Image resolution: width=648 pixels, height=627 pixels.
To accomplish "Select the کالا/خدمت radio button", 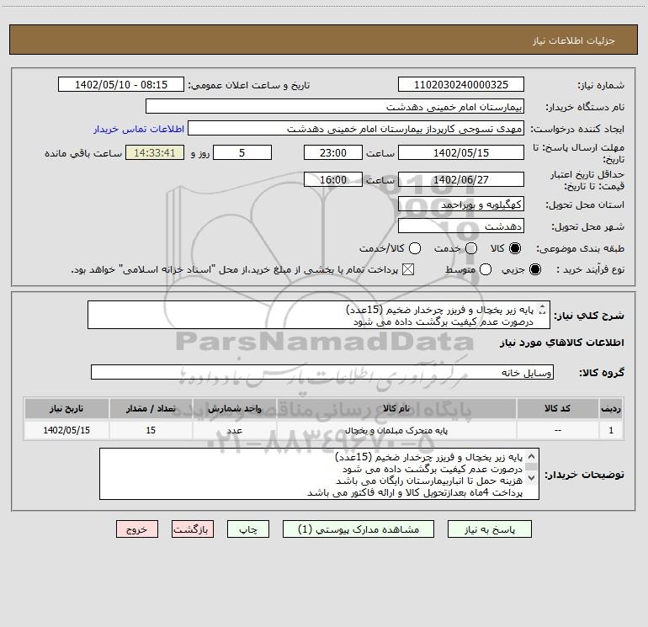I will (415, 248).
